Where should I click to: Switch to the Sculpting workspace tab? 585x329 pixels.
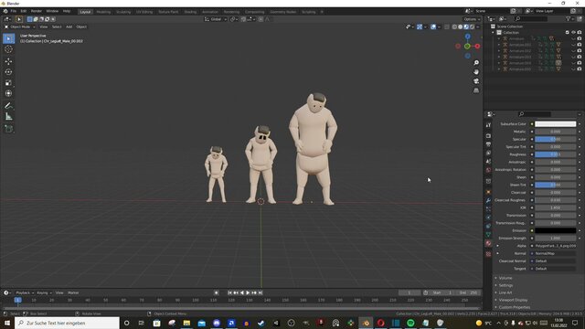tap(123, 12)
